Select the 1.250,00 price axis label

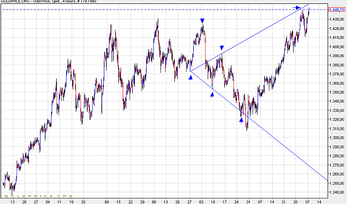point(337,183)
